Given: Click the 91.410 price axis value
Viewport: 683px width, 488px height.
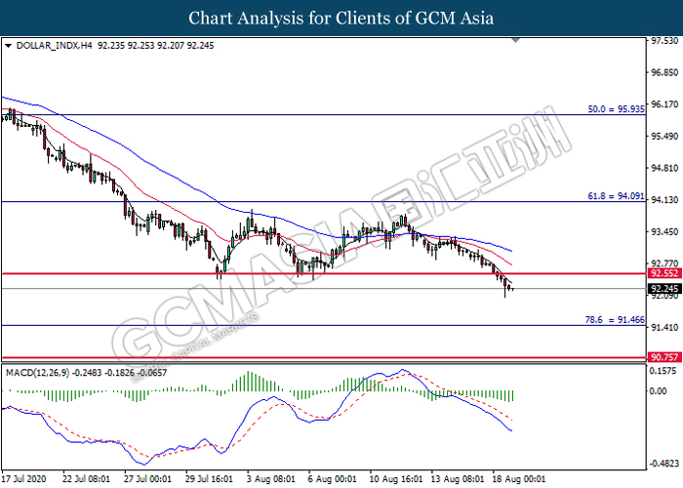Looking at the screenshot, I should point(664,327).
